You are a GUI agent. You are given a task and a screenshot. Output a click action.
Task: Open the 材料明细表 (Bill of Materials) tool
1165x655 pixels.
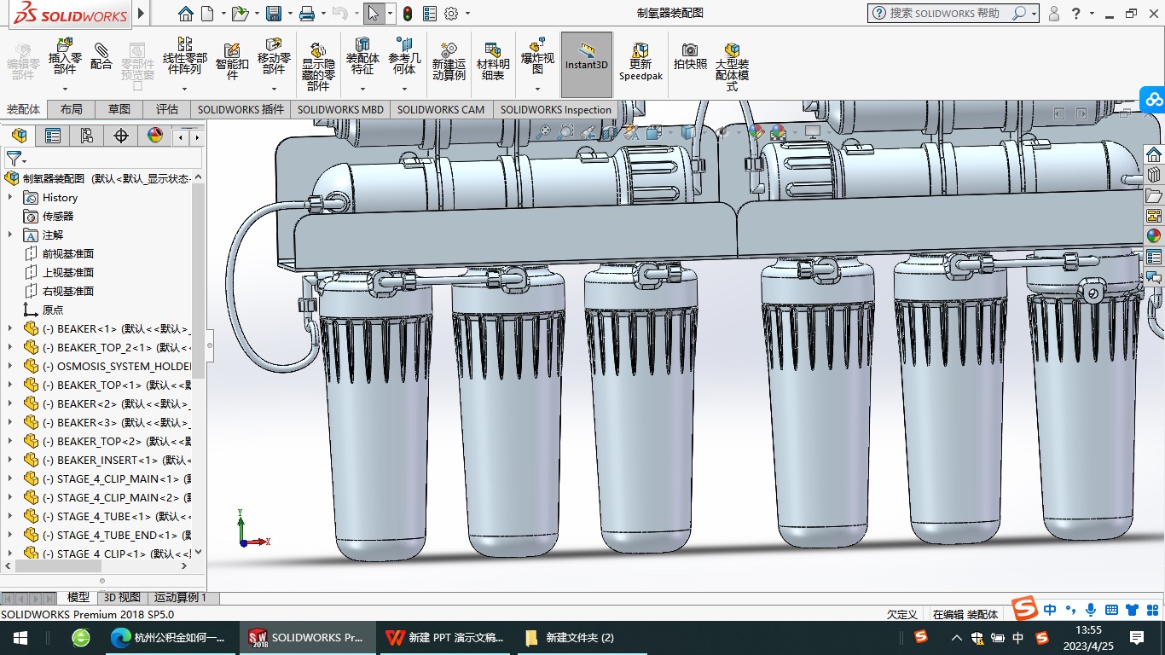492,60
